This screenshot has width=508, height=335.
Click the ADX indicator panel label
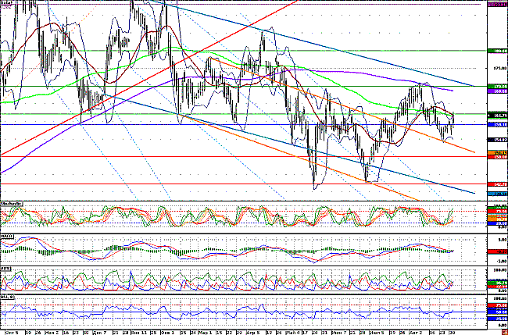pos(7,269)
